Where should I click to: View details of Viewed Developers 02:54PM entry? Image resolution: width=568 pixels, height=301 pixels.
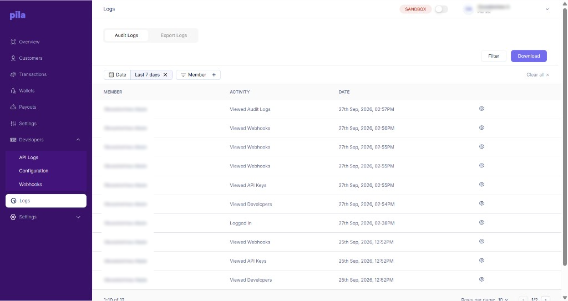481,203
